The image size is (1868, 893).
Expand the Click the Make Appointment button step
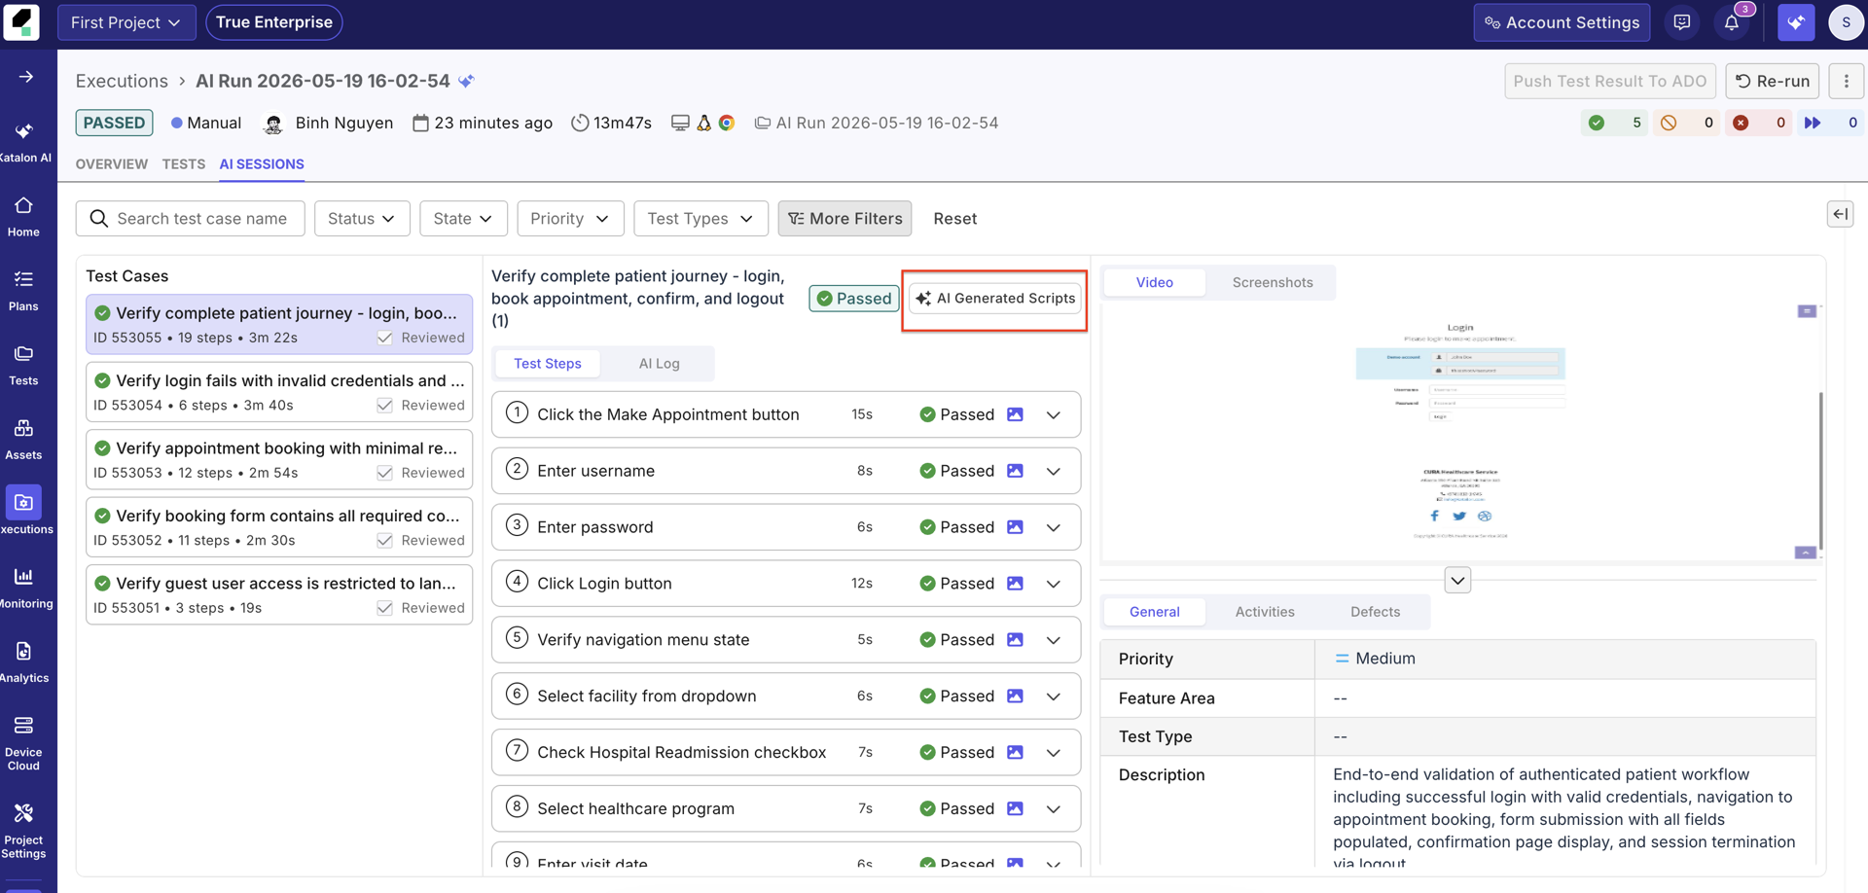[x=1054, y=415]
